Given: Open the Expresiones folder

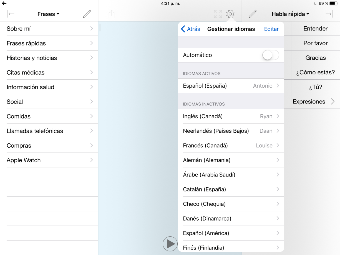Looking at the screenshot, I should click(x=315, y=102).
